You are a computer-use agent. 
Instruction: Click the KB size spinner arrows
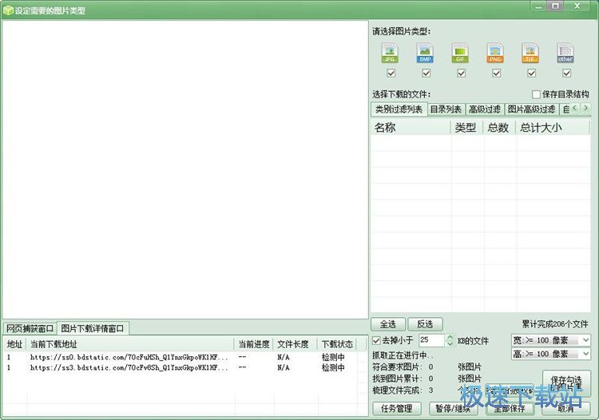(450, 341)
